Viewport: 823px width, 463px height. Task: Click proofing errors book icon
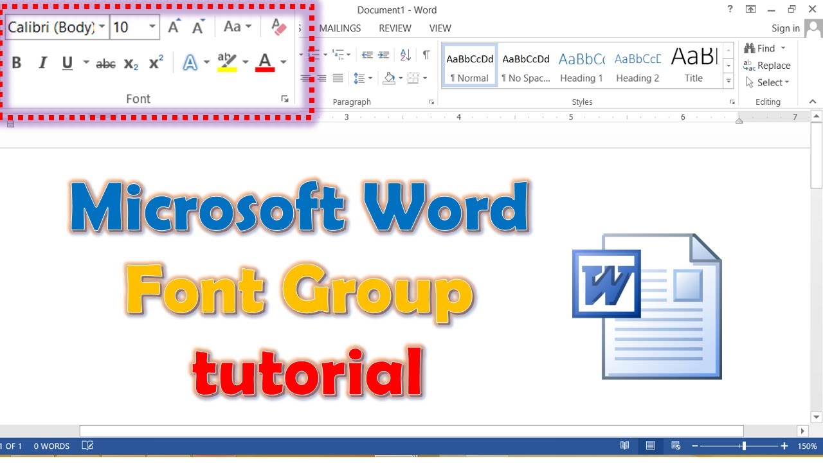click(x=87, y=446)
